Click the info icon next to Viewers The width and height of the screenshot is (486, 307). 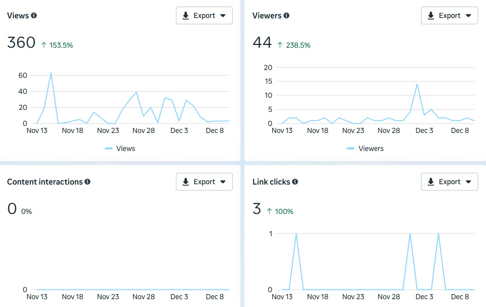pyautogui.click(x=287, y=16)
